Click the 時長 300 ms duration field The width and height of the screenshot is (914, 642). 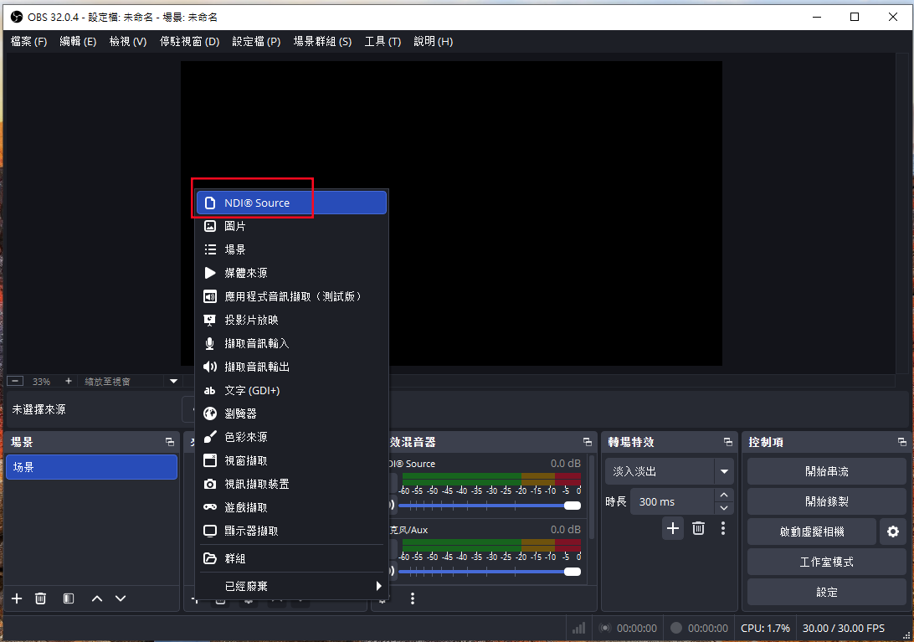pos(671,501)
